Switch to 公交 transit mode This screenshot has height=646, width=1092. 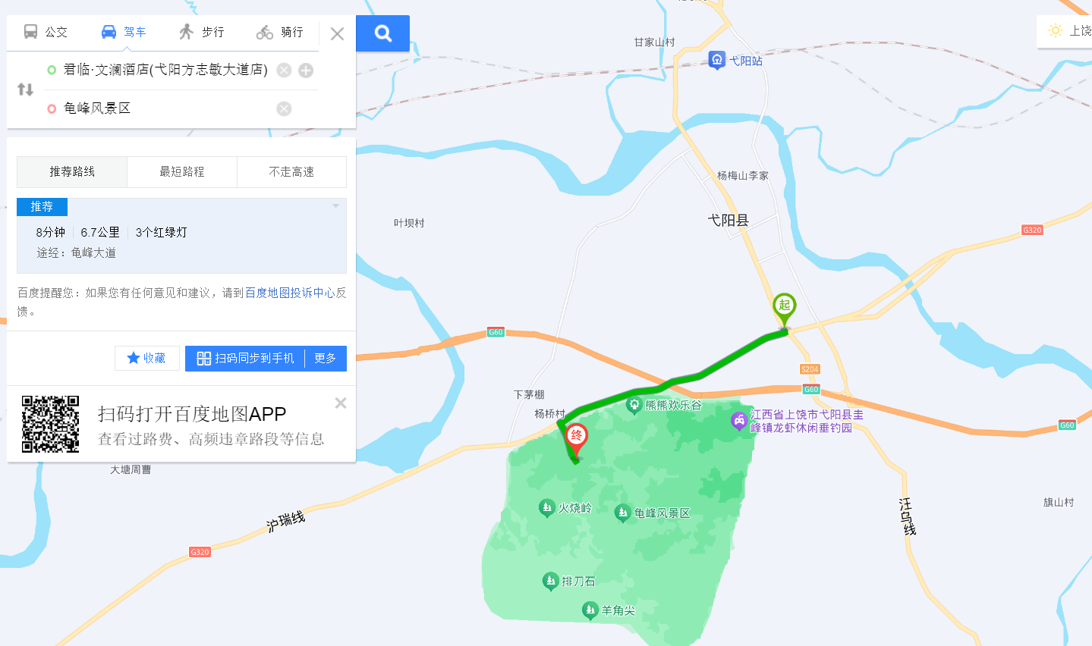[46, 32]
